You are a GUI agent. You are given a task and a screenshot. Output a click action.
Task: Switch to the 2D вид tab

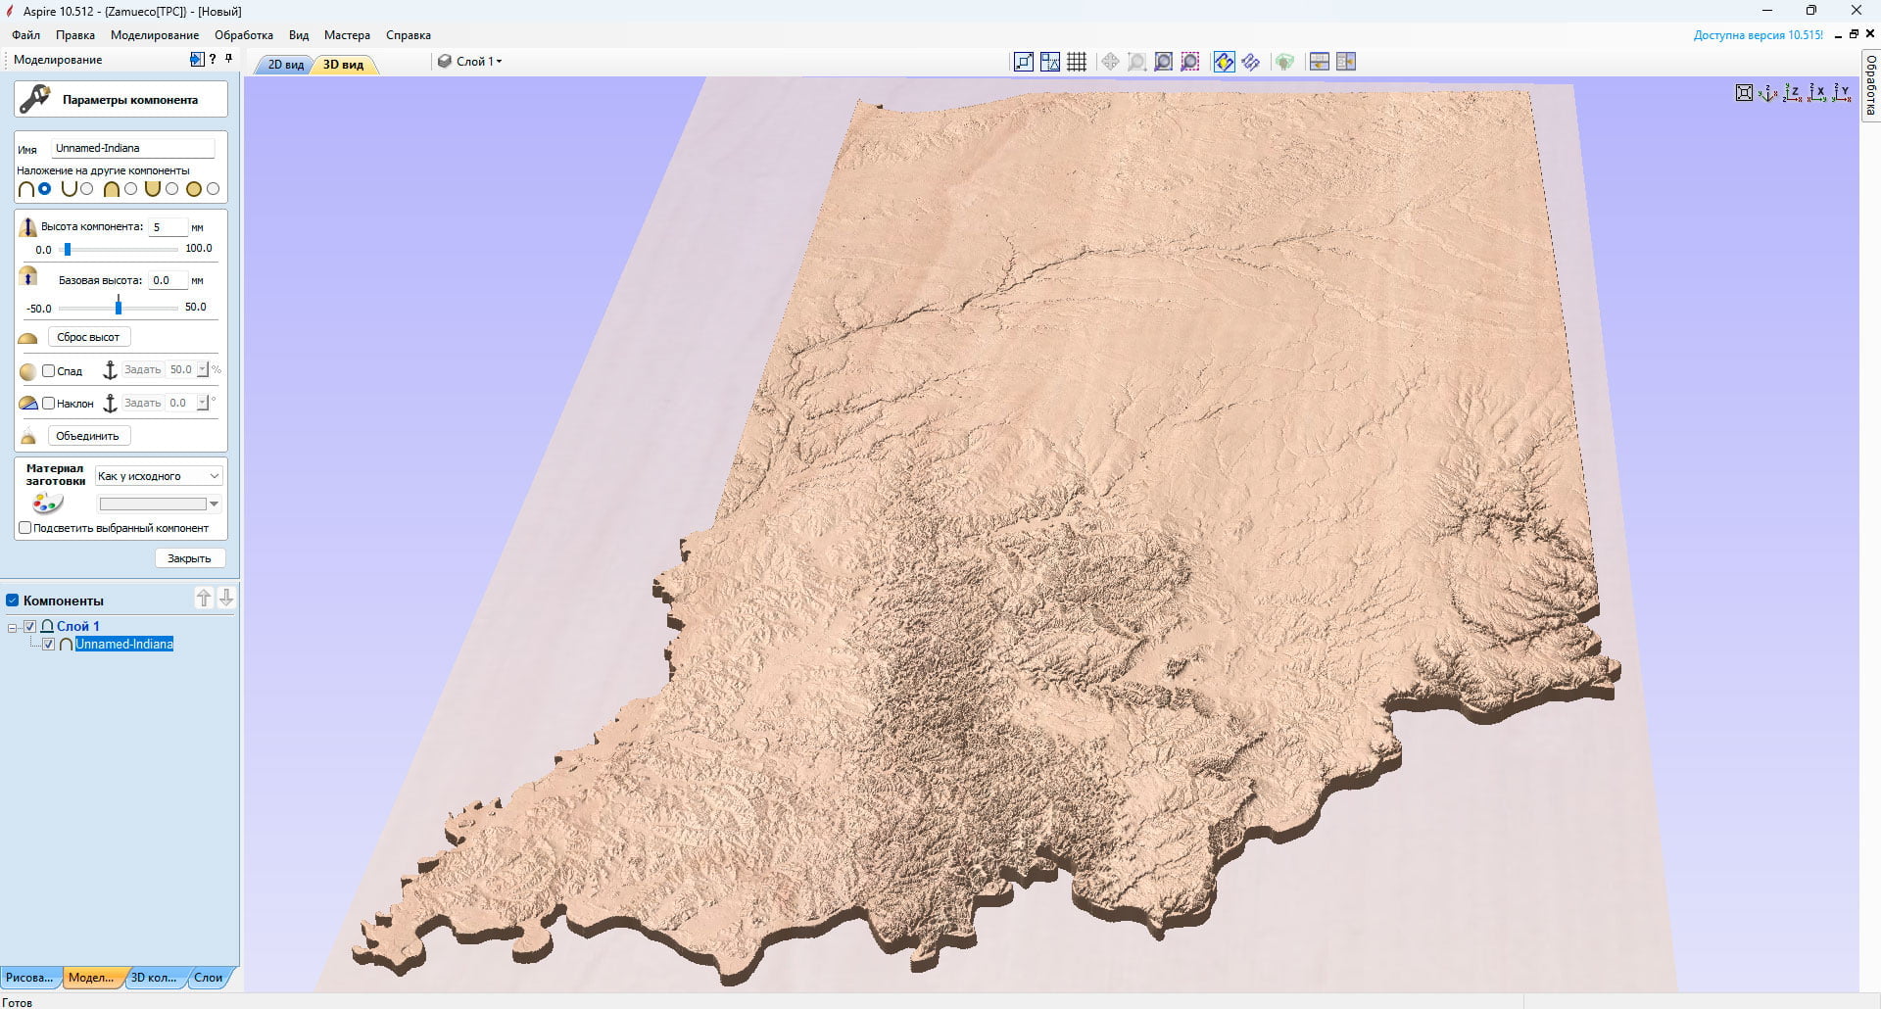point(285,65)
